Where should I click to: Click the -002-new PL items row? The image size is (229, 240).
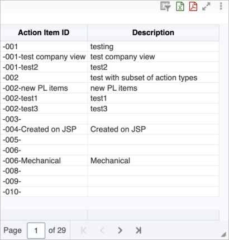(x=109, y=88)
